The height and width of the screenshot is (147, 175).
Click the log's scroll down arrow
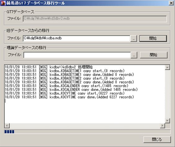[167, 121]
